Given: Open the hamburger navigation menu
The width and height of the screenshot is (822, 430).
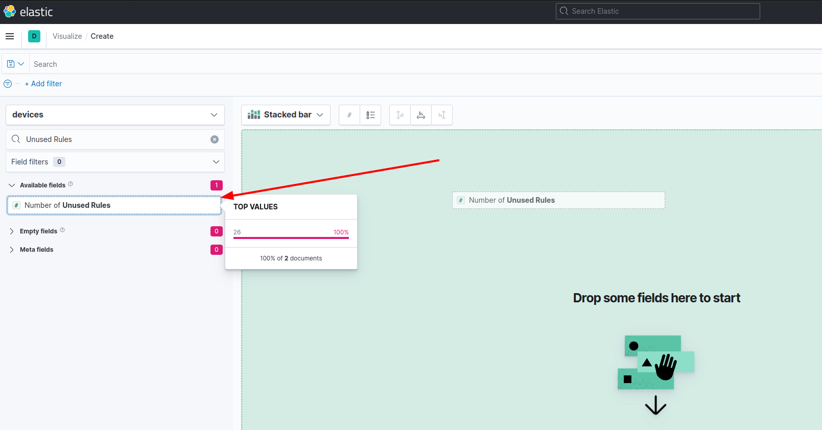Looking at the screenshot, I should (10, 36).
